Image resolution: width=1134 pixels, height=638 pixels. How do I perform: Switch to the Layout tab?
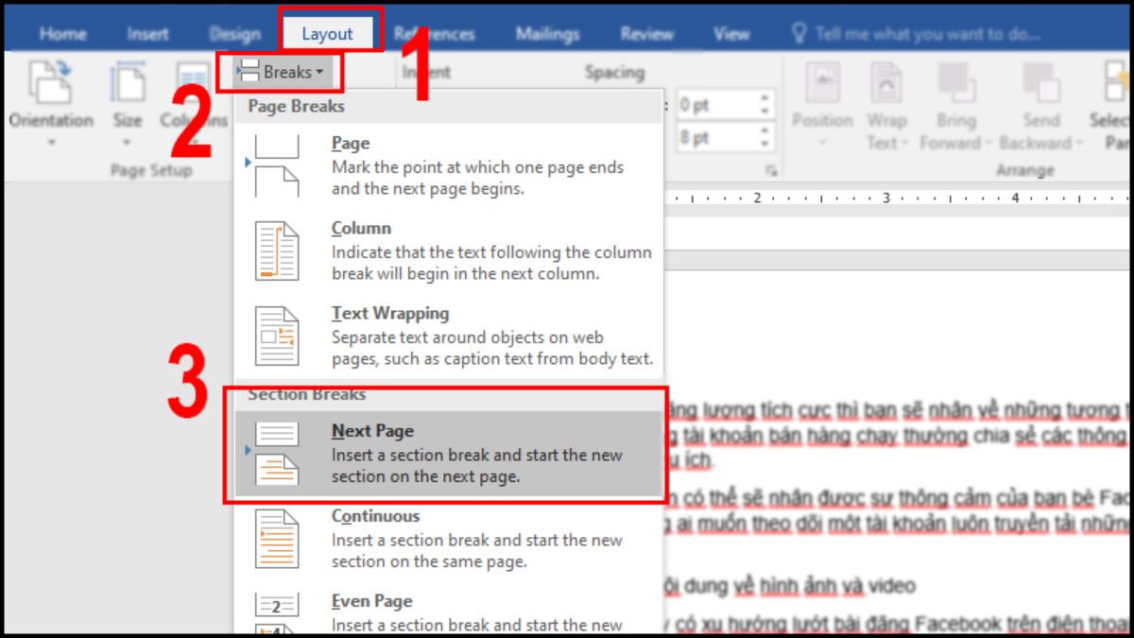tap(327, 34)
